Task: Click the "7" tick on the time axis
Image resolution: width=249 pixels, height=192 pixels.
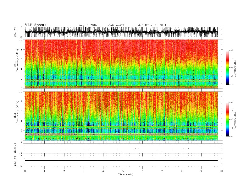Action: [x=162, y=171]
